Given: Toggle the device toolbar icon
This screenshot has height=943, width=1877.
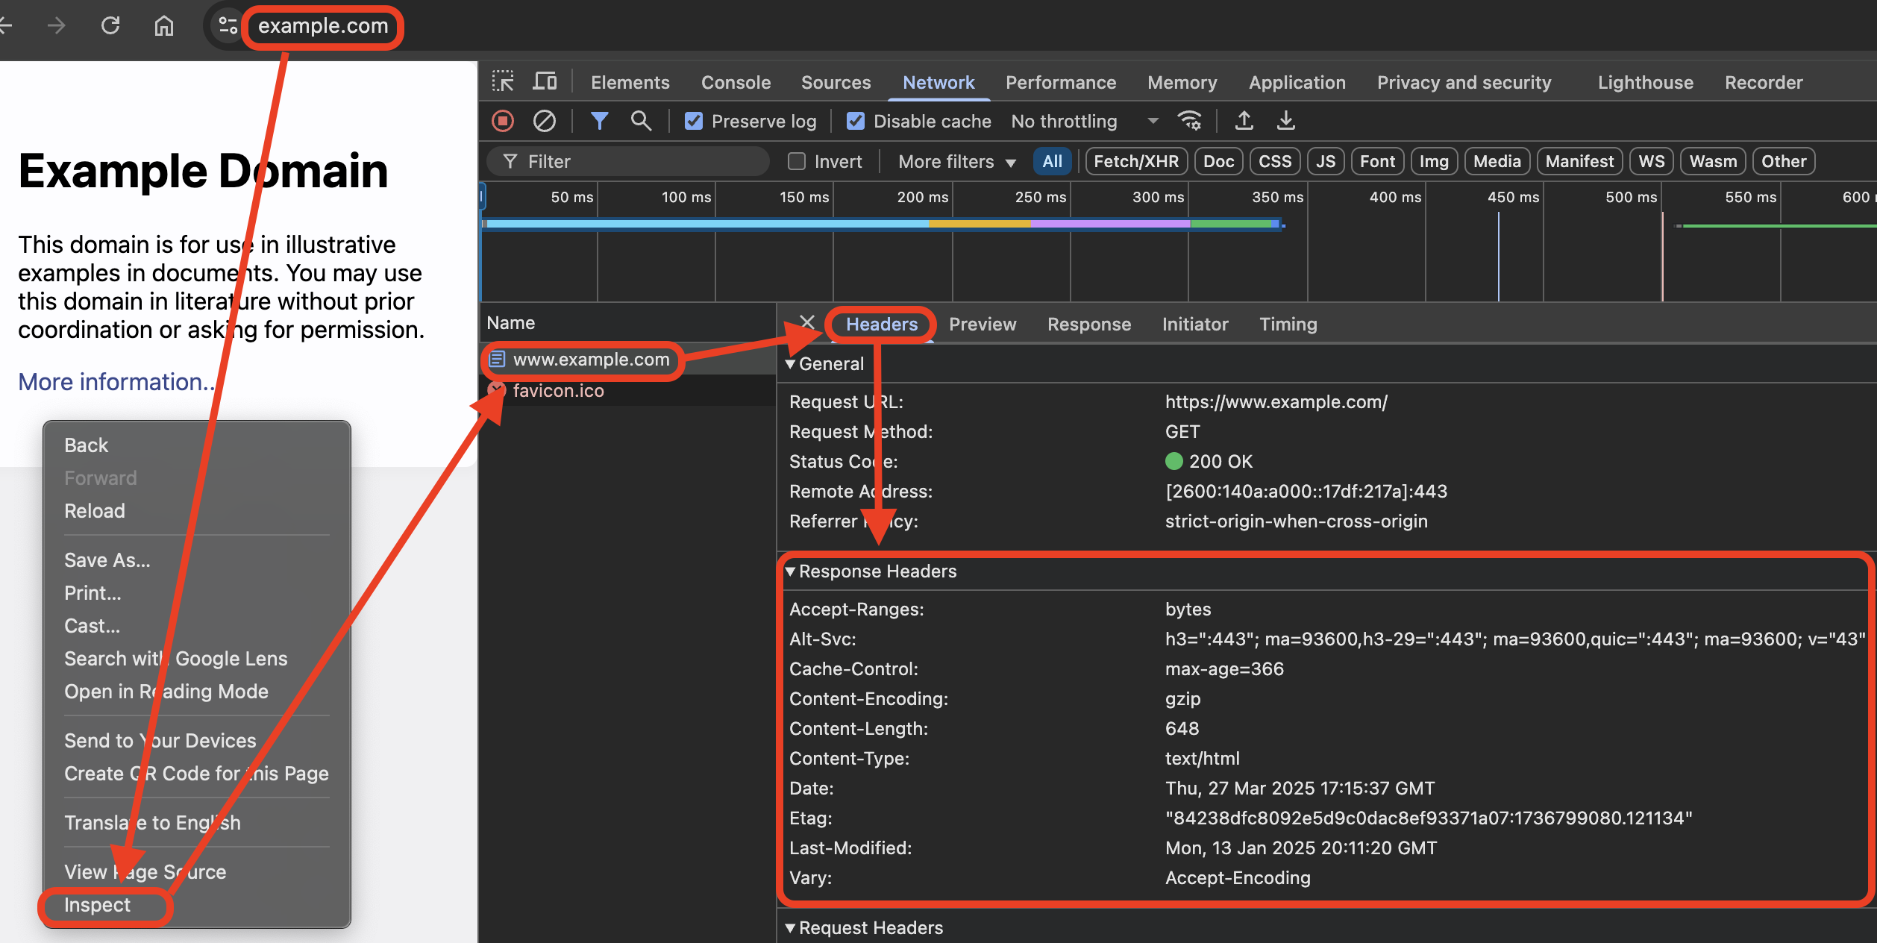Looking at the screenshot, I should coord(545,81).
